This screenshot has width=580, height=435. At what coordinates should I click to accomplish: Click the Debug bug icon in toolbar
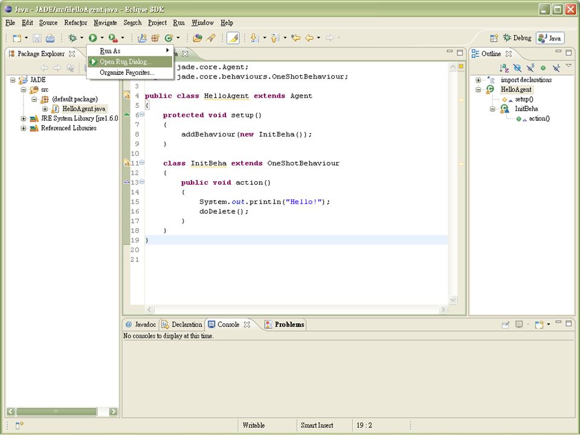point(72,38)
